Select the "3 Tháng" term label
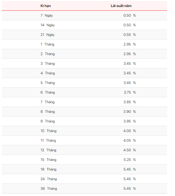The image size is (175, 196). coord(47,63)
